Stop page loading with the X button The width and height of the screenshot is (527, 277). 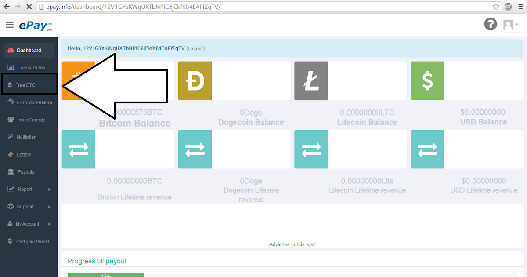28,7
